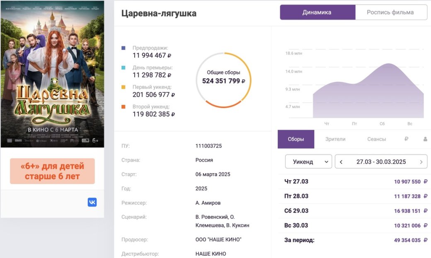Switch to the person viewers icon

[426, 139]
